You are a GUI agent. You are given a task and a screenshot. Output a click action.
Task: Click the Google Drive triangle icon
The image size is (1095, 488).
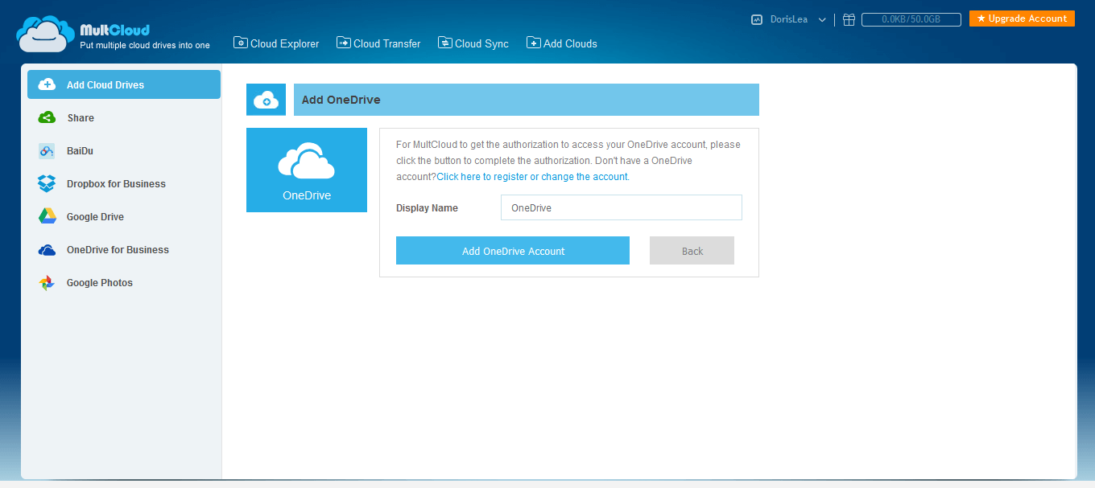[47, 216]
